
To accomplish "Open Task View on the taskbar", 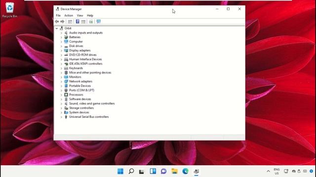I will coord(142,172).
